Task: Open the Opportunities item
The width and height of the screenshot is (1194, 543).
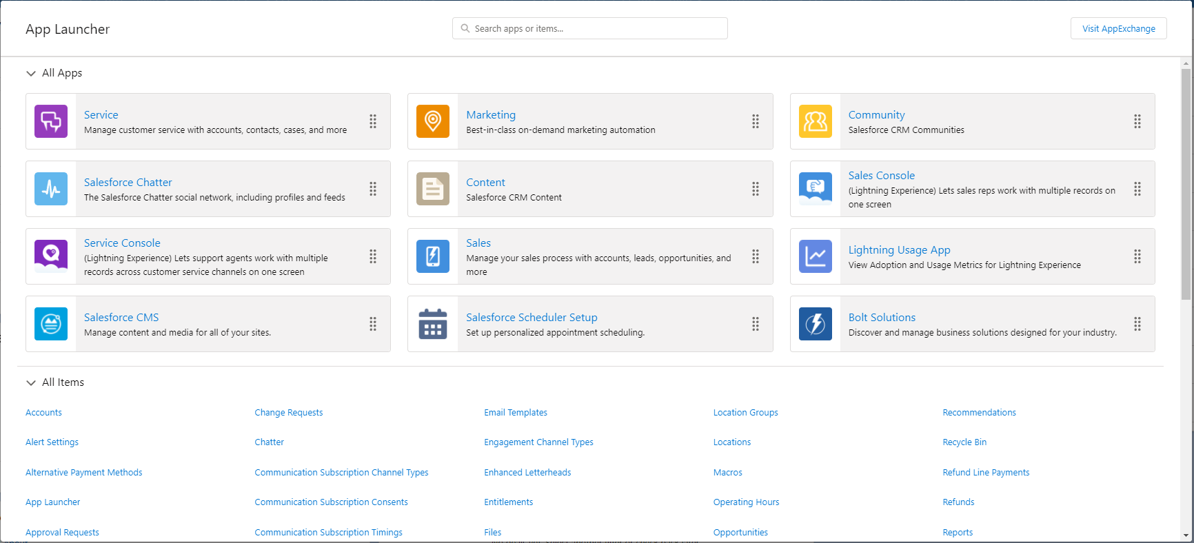Action: tap(740, 533)
